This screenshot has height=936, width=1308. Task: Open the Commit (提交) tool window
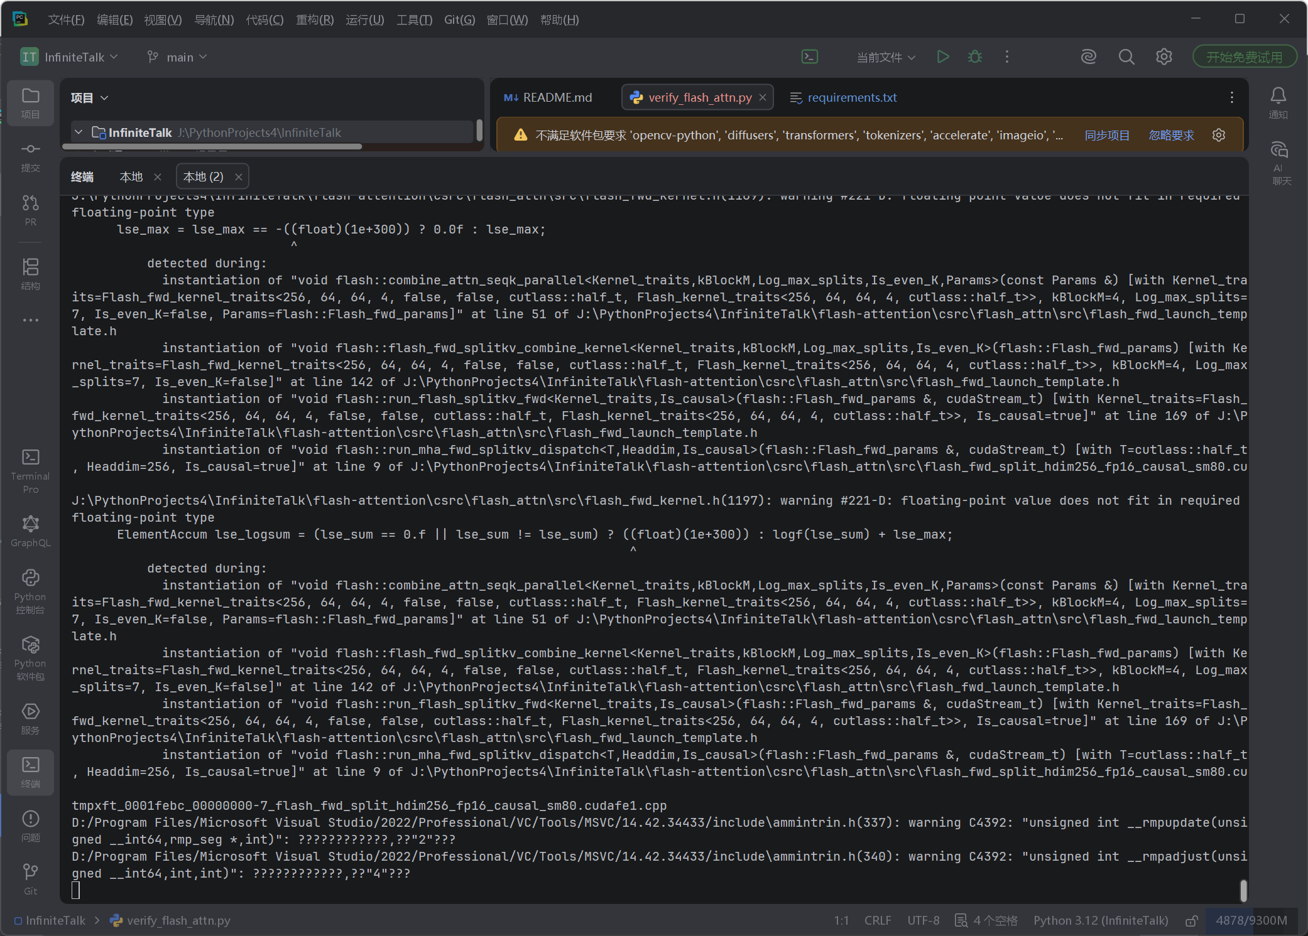coord(30,156)
